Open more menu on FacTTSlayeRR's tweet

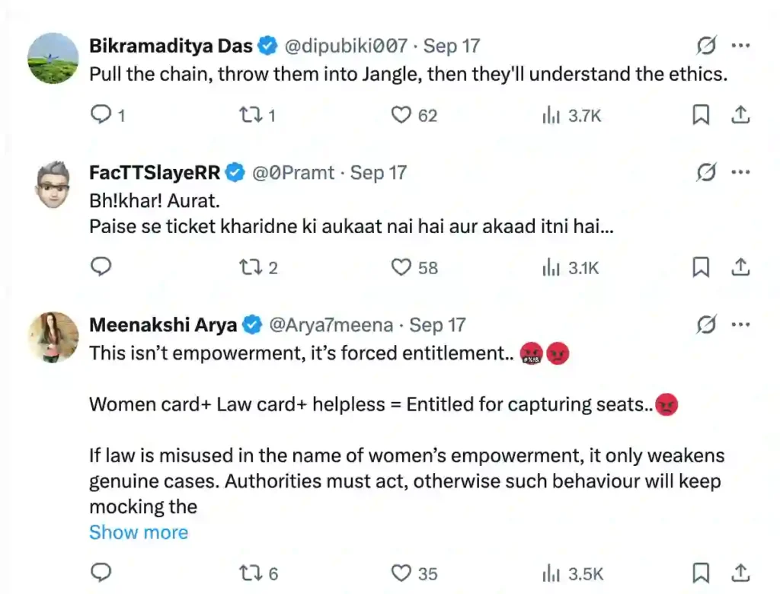(740, 173)
